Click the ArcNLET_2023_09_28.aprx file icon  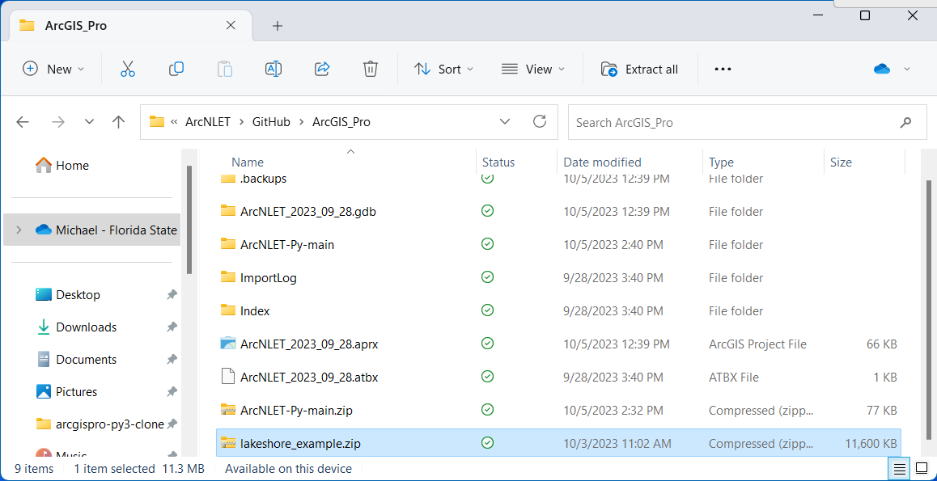[228, 344]
